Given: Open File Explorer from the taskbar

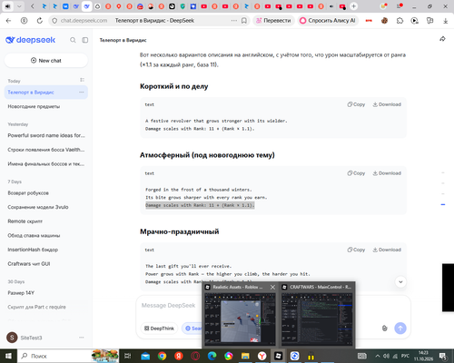Looking at the screenshot, I should [245, 356].
